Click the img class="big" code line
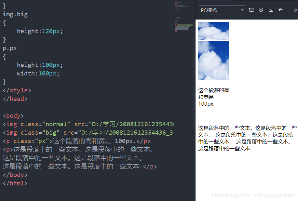Screen dimensions: 298x201 88,133
